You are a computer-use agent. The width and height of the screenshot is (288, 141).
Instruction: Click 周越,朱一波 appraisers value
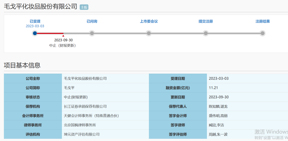point(218,134)
